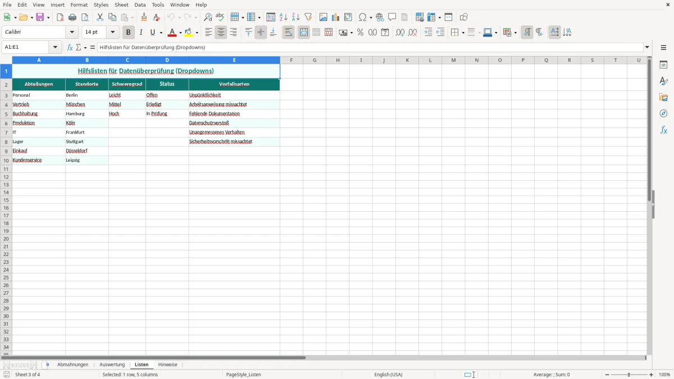
Task: Toggle Bold formatting
Action: click(x=129, y=33)
